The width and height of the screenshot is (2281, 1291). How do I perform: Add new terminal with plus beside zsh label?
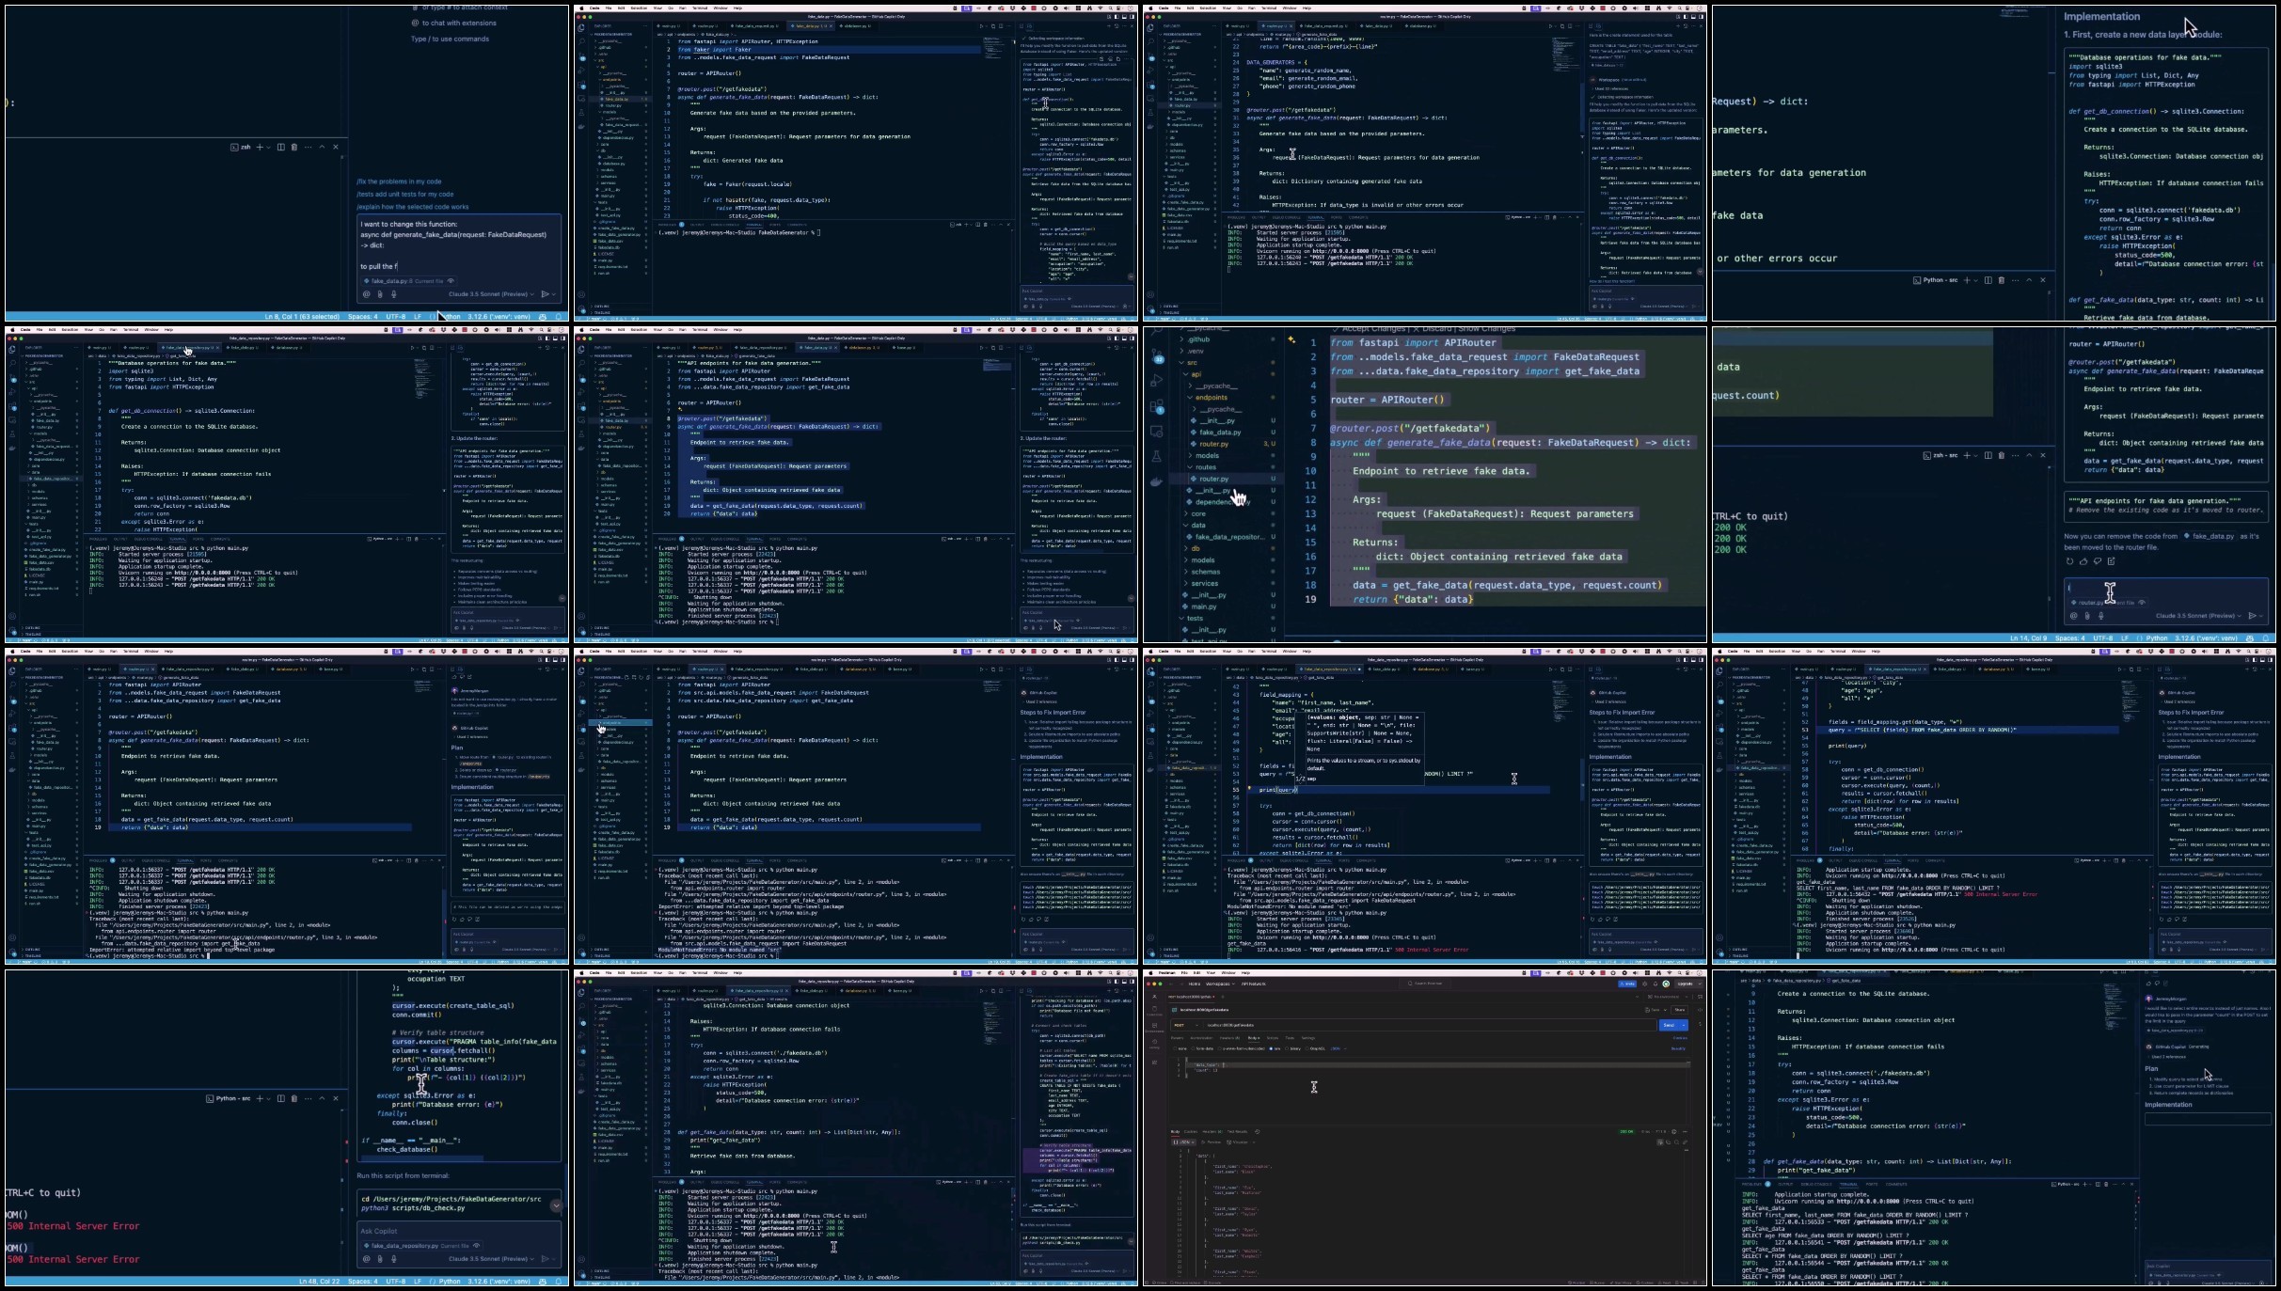point(260,147)
